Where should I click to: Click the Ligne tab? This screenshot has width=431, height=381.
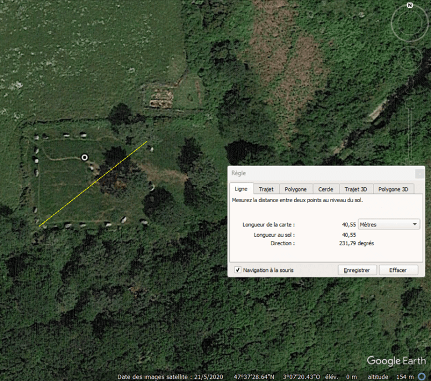242,189
